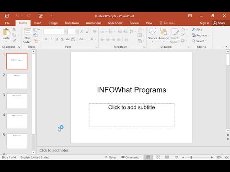Image resolution: width=230 pixels, height=172 pixels.
Task: Toggle Align Left paragraph
Action: [x=102, y=39]
